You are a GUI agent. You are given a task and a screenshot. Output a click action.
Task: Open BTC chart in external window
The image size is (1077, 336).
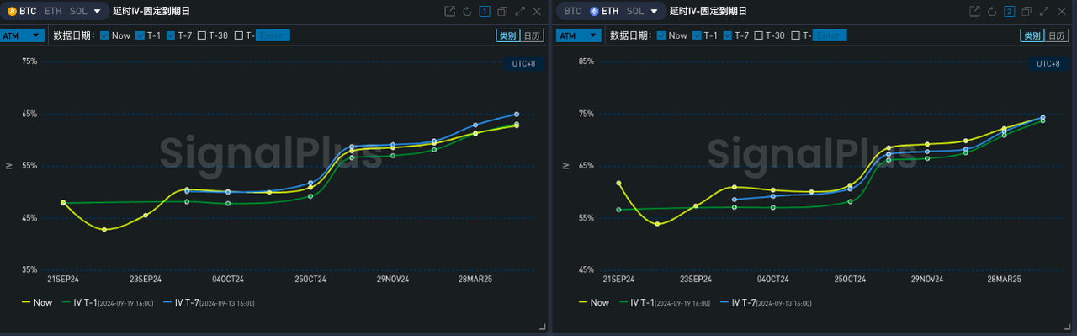pyautogui.click(x=450, y=12)
